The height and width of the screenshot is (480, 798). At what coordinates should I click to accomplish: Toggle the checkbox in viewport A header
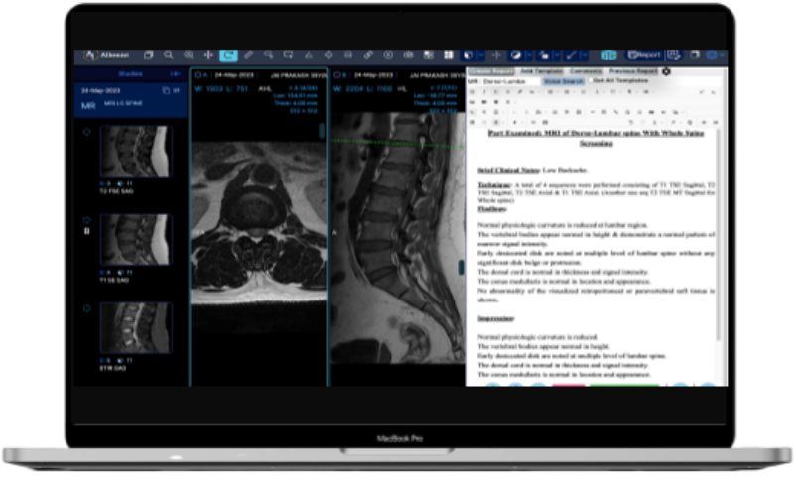[198, 75]
